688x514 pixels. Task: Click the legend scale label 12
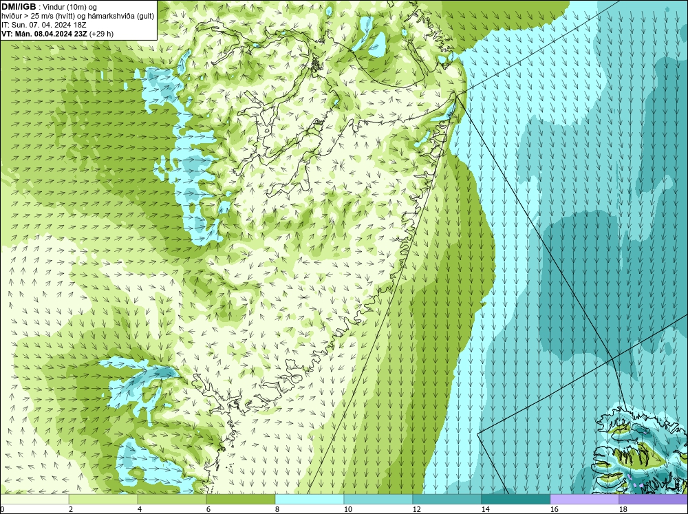pyautogui.click(x=416, y=509)
